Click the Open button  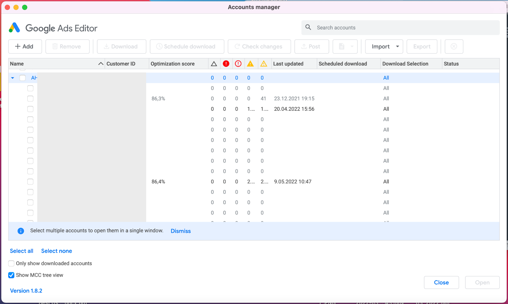tap(482, 282)
